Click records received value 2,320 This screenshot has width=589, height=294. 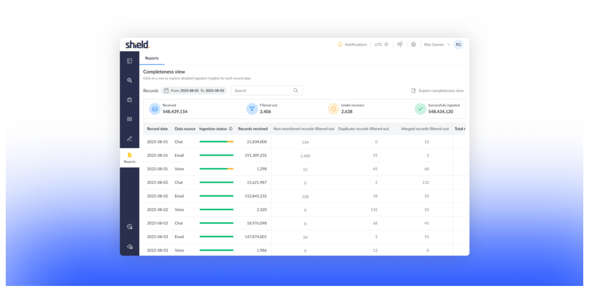(262, 210)
